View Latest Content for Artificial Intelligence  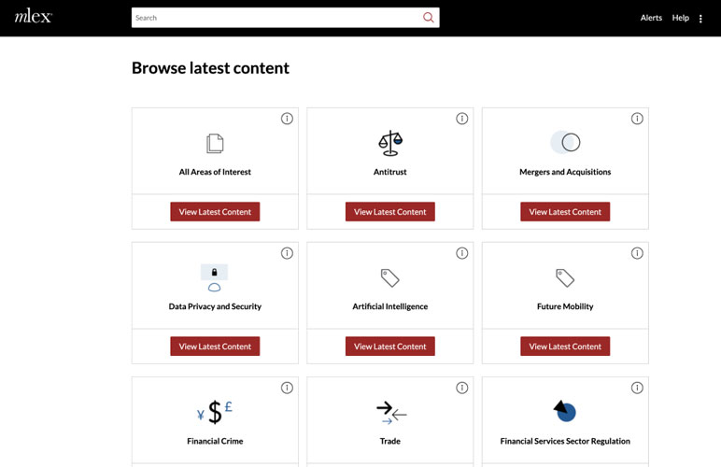pos(389,347)
